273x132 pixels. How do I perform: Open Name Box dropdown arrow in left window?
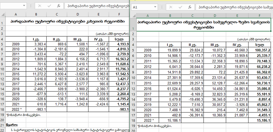pos(24,6)
